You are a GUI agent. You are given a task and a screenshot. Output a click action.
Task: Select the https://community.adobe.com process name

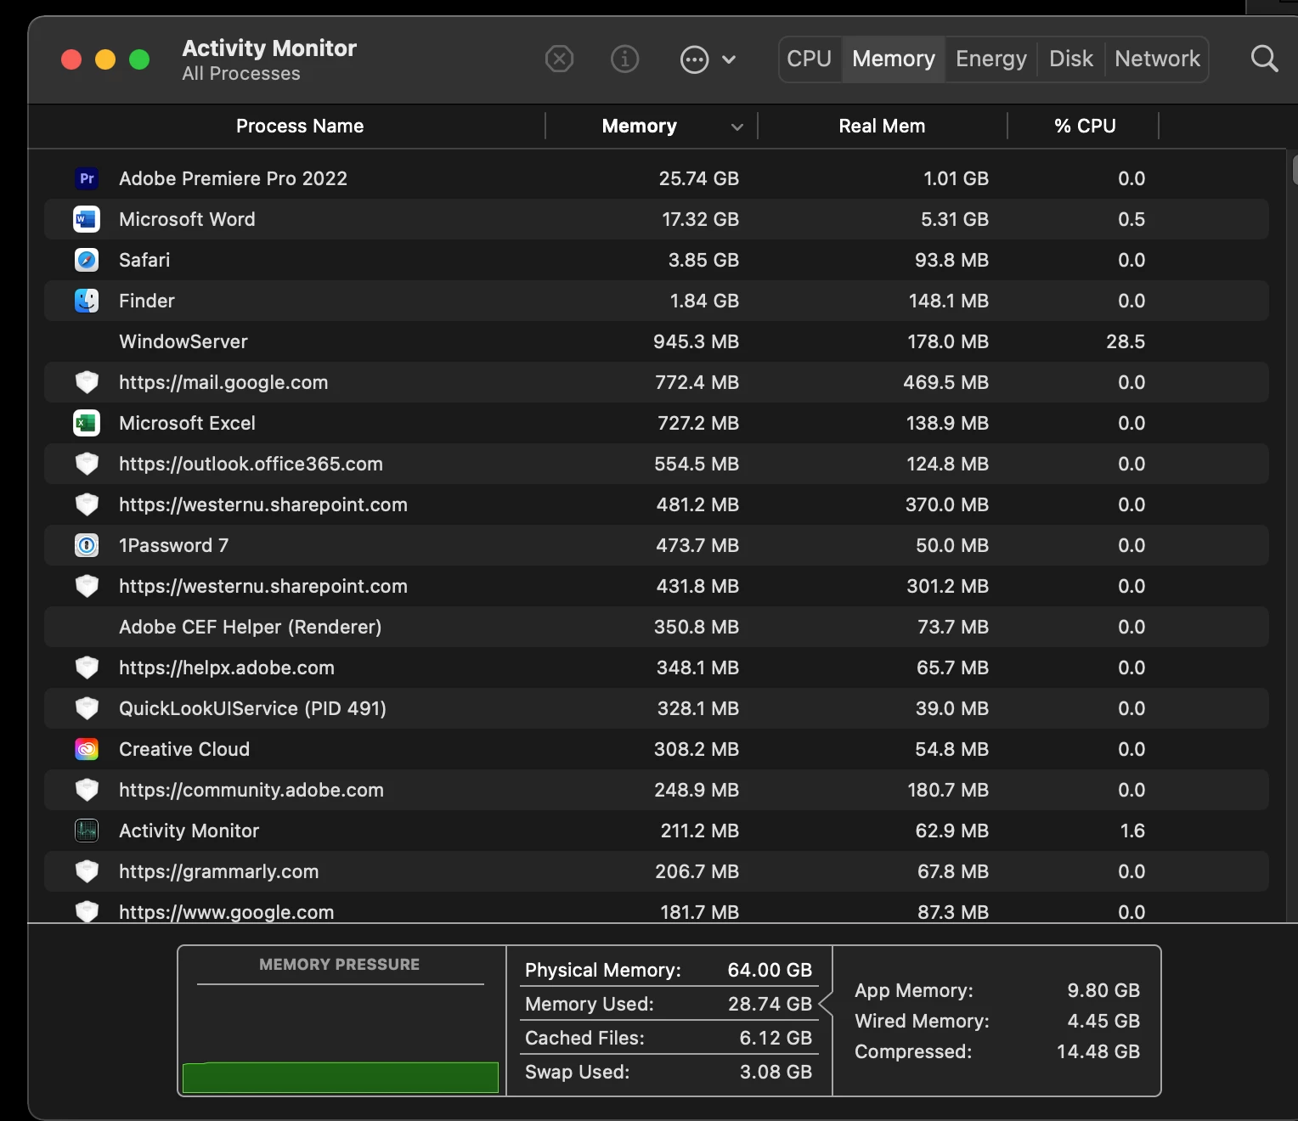tap(251, 790)
